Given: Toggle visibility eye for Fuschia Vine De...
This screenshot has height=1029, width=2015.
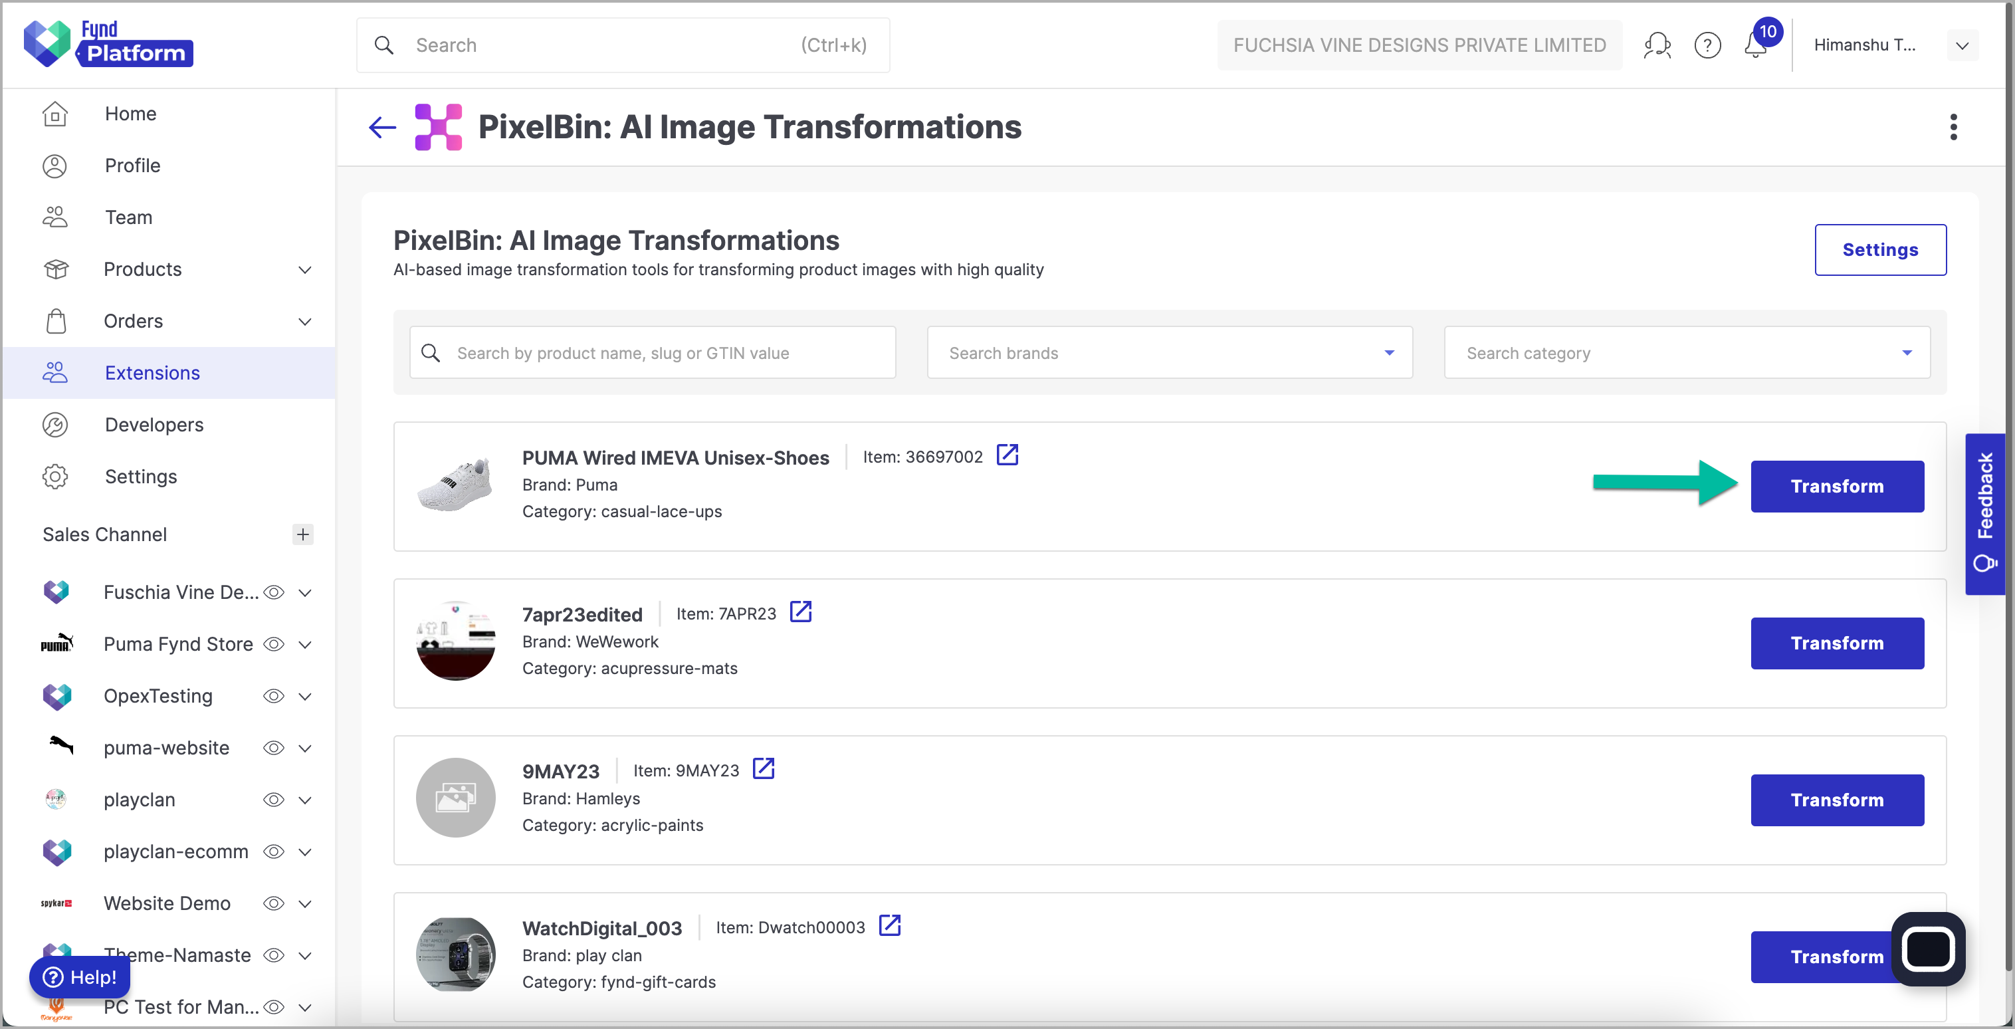Looking at the screenshot, I should tap(273, 592).
